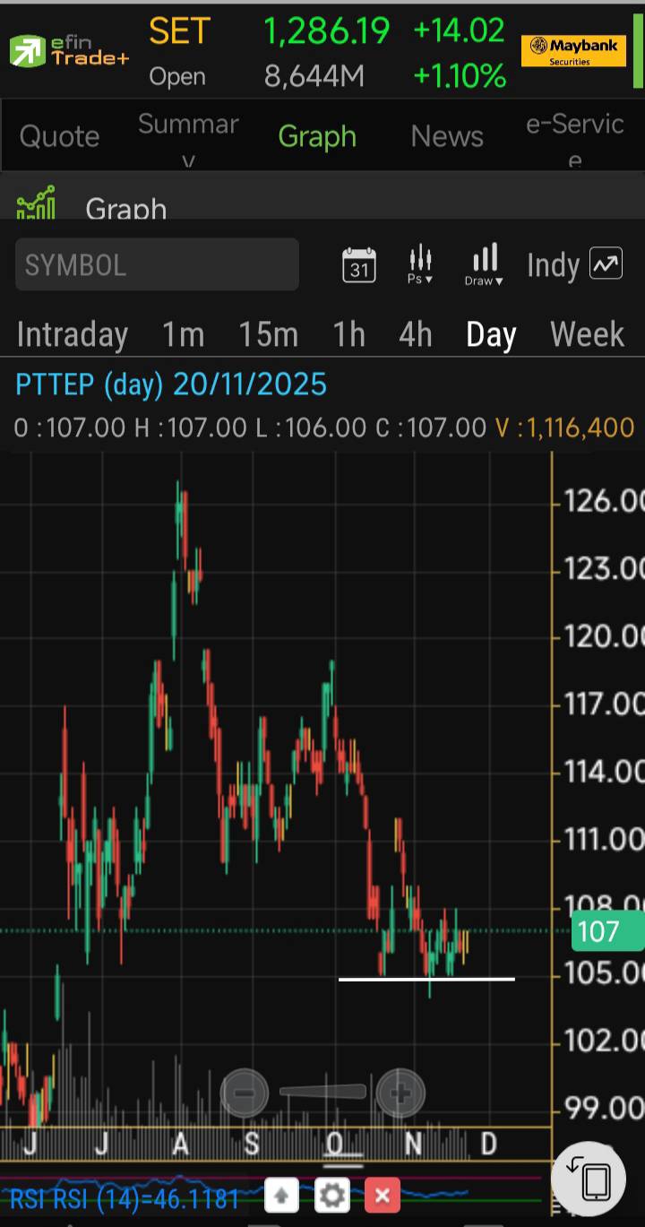Tap the SET index label
Viewport: 645px width, 1227px height.
pyautogui.click(x=179, y=31)
